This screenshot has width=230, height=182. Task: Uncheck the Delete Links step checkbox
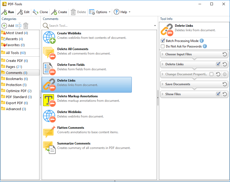218,64
